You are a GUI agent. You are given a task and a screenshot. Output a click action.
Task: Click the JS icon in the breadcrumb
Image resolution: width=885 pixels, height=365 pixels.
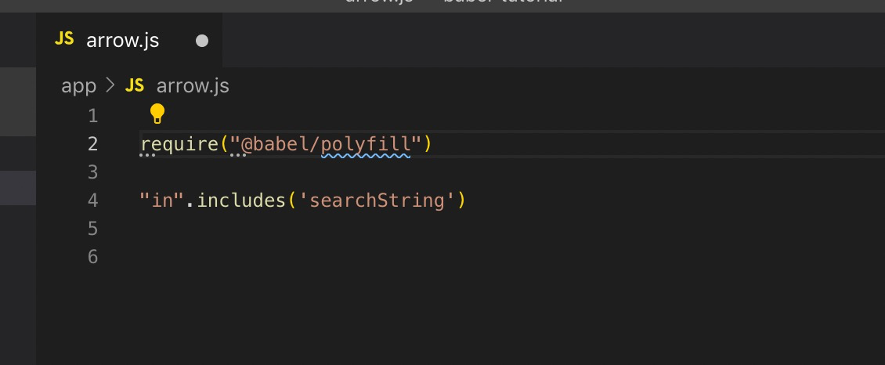(135, 85)
